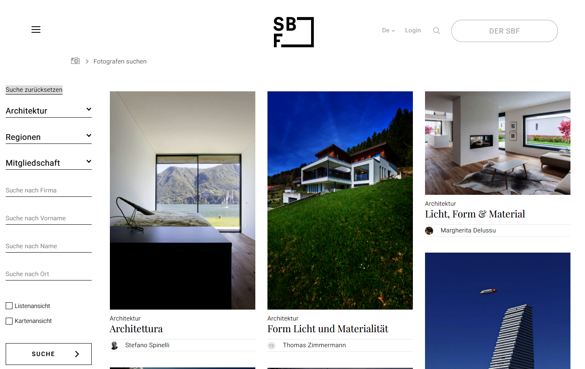The height and width of the screenshot is (369, 585).
Task: Click the SBF logo
Action: [x=294, y=32]
